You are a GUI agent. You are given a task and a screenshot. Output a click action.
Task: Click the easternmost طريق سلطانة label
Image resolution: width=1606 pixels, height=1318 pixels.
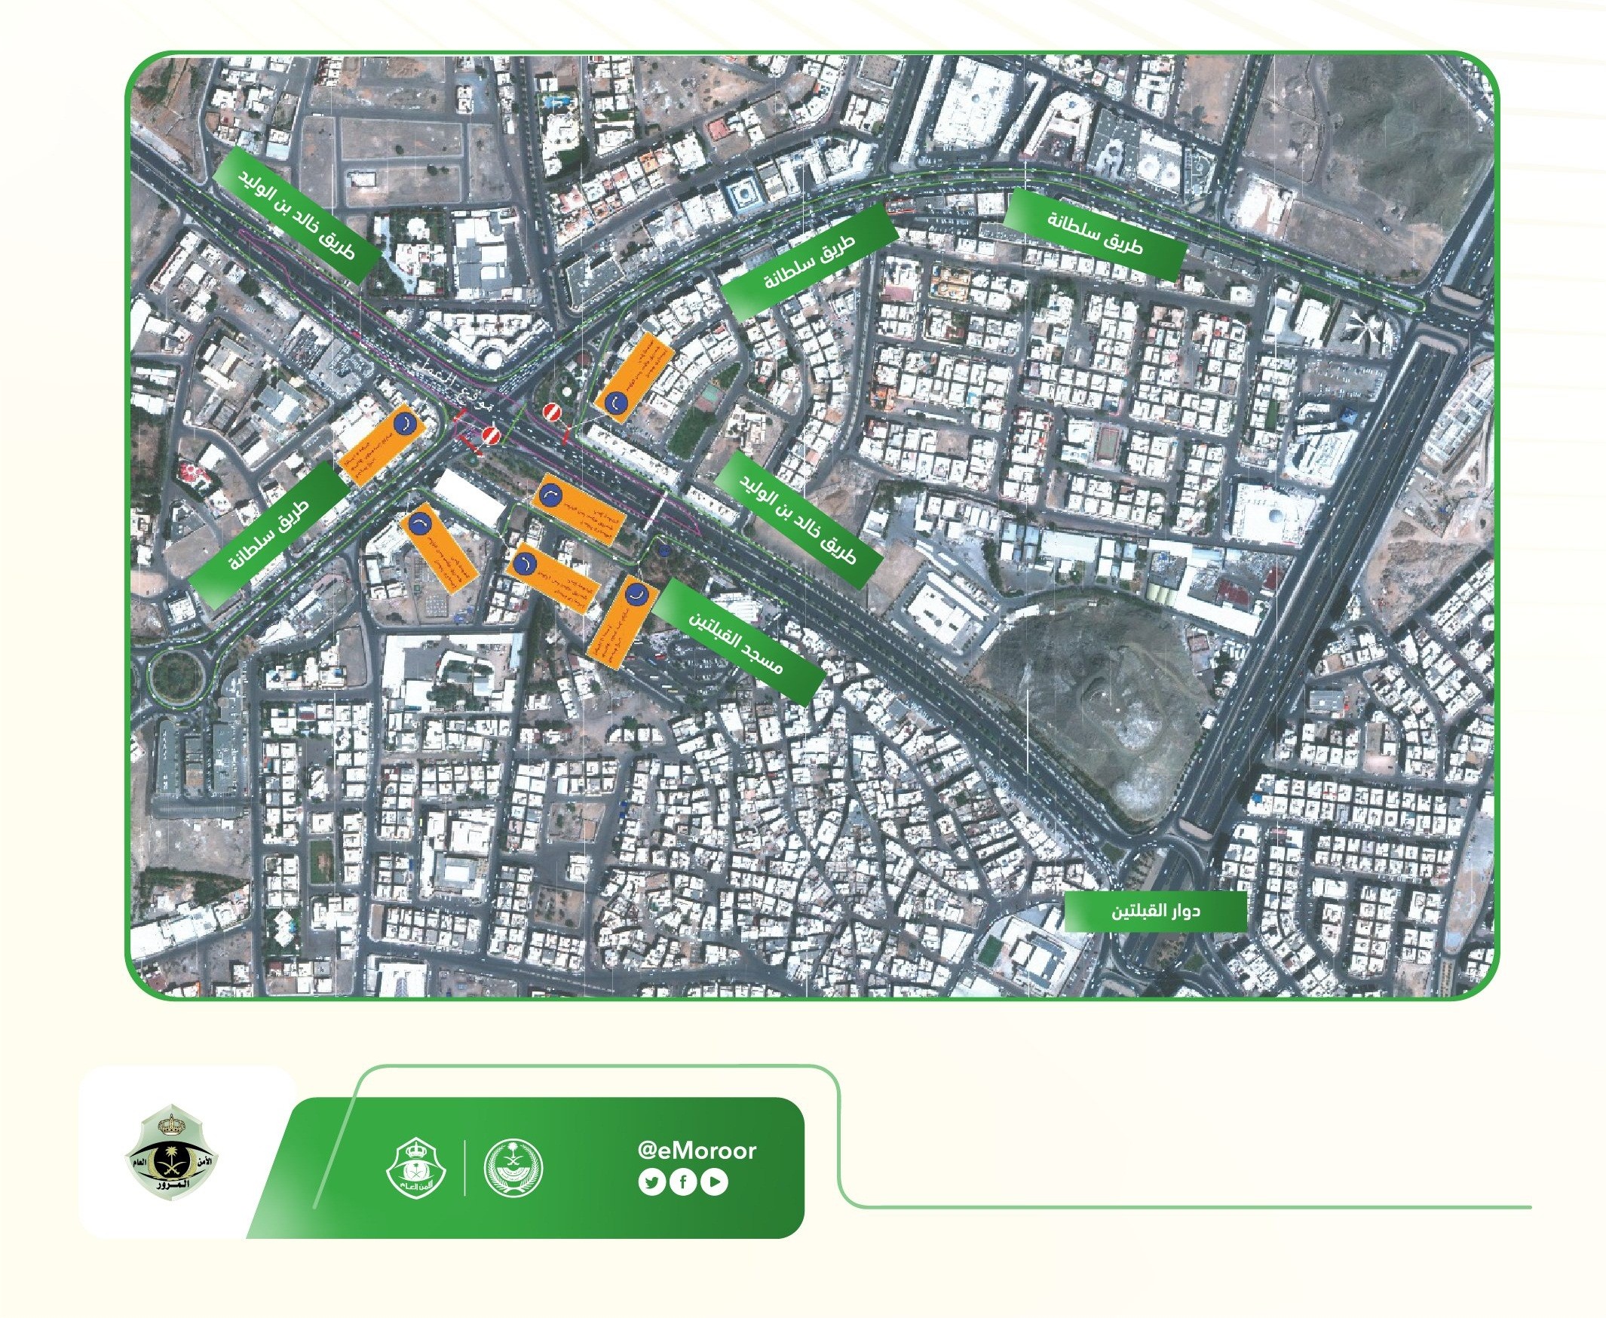click(x=1095, y=233)
